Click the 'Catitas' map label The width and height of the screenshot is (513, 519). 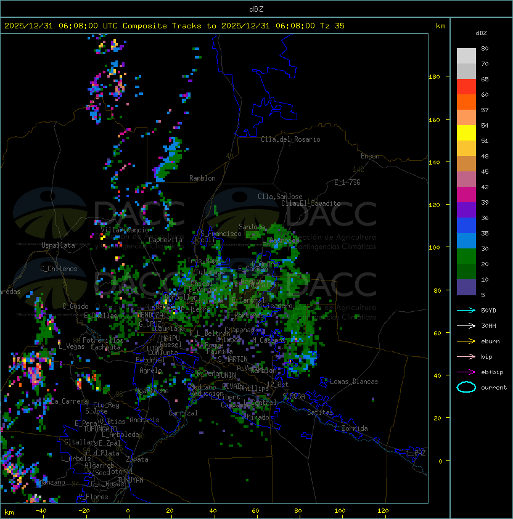click(x=320, y=412)
